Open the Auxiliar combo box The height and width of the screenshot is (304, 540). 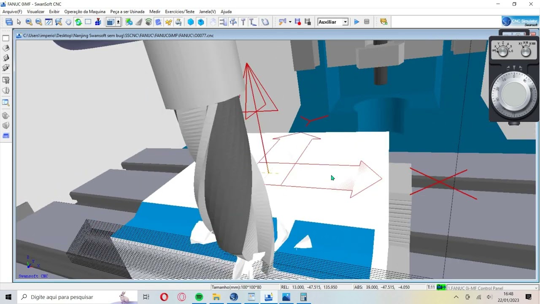(333, 22)
